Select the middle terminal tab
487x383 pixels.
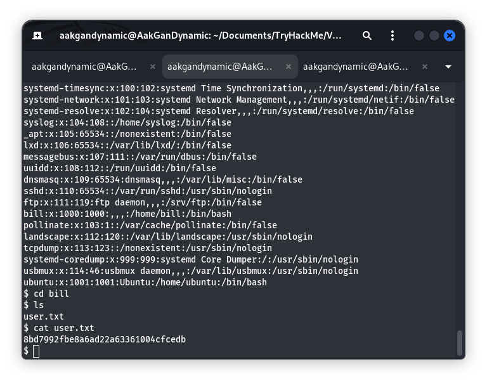pos(221,67)
